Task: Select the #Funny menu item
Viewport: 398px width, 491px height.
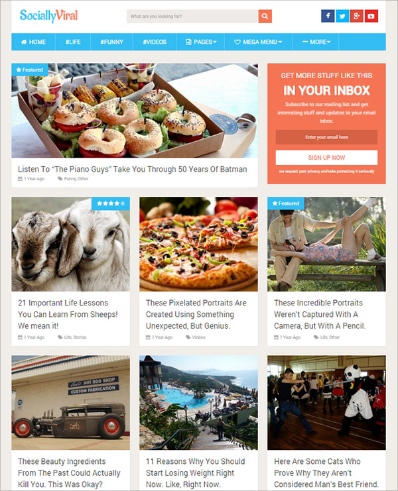Action: click(x=111, y=42)
